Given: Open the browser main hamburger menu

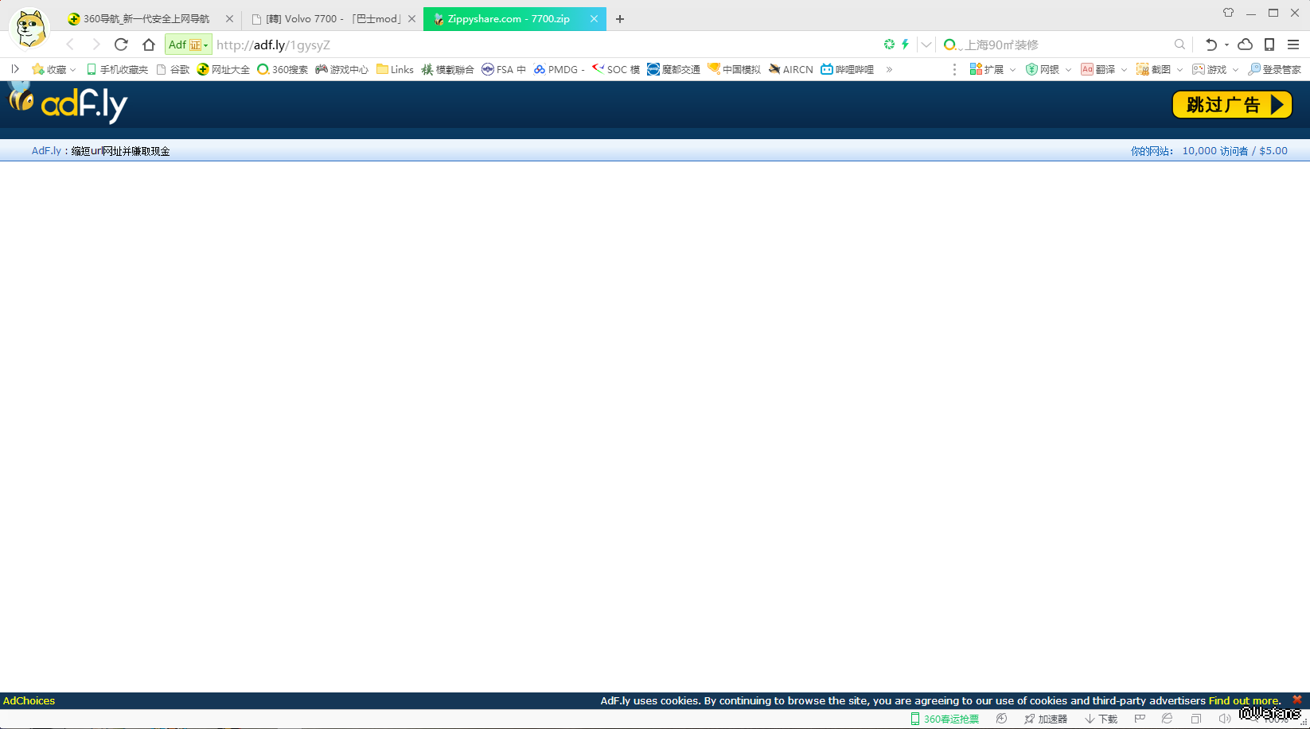Looking at the screenshot, I should click(x=1293, y=45).
